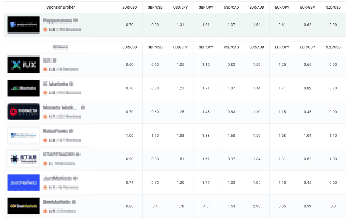This screenshot has height=219, width=351.
Task: Open the white logo thumbnail in the 1.00 EUR/USD row
Action: click(24, 135)
